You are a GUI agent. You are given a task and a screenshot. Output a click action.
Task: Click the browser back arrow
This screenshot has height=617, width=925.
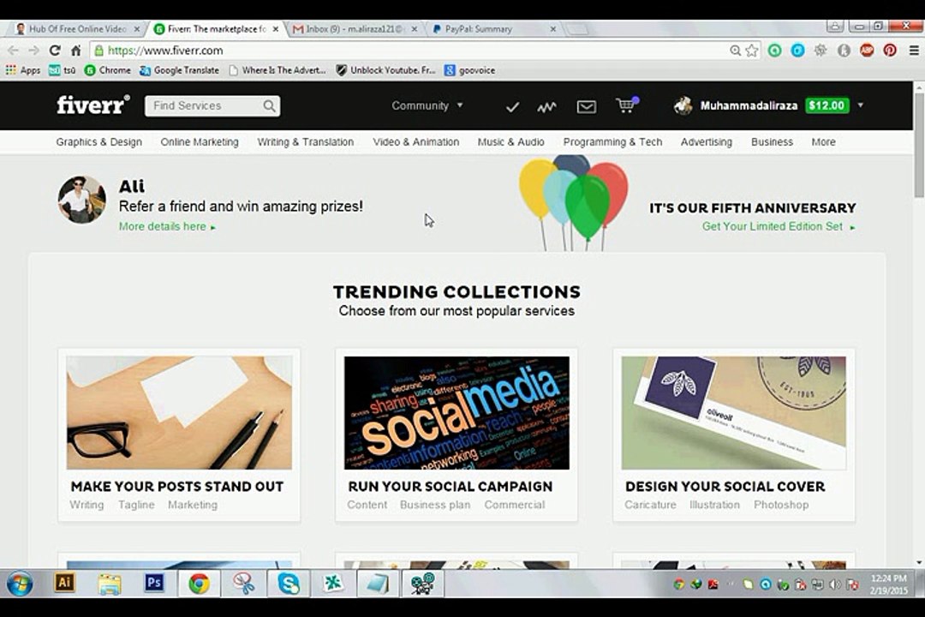[x=13, y=51]
